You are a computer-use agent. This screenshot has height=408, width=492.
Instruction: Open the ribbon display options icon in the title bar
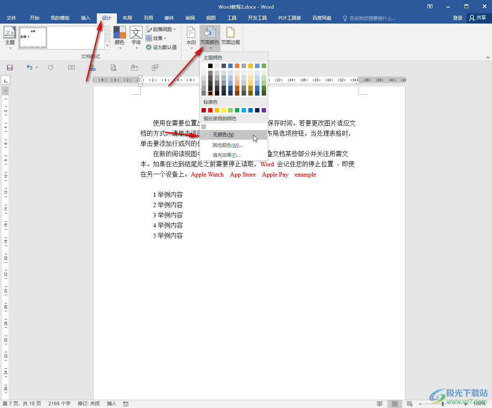(x=430, y=7)
